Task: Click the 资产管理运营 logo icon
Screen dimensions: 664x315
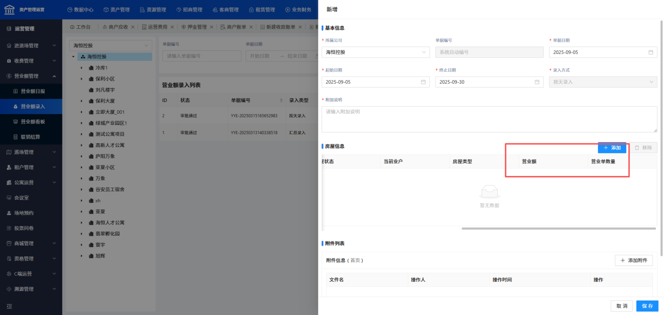Action: tap(9, 9)
